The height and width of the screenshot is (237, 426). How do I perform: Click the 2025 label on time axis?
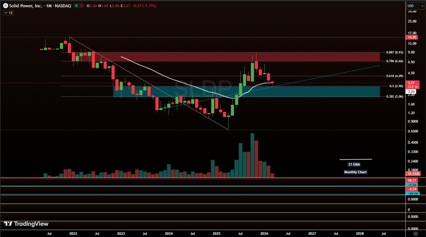[217, 234]
